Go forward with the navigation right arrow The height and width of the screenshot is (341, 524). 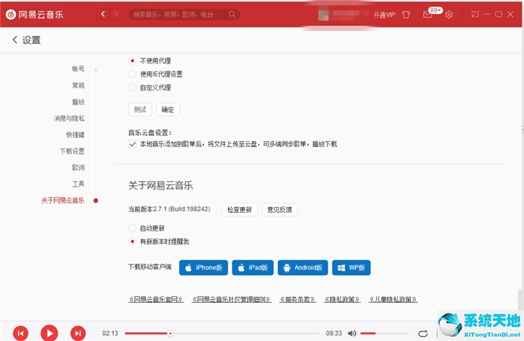pos(116,14)
